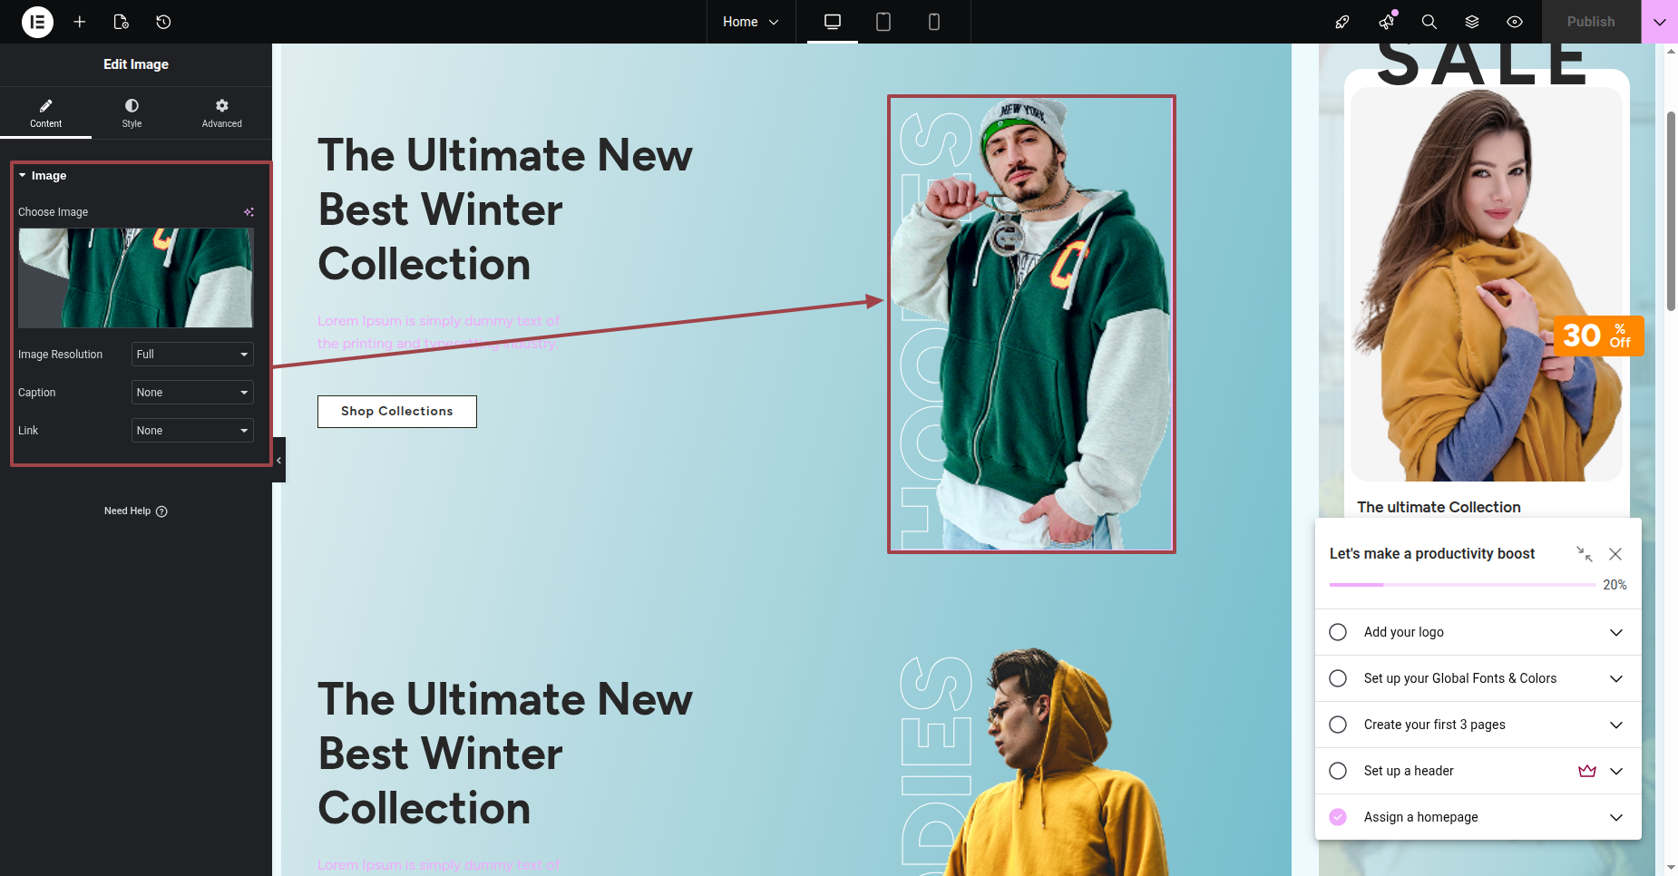Toggle the 'Assign a homepage' checkmark
Viewport: 1678px width, 876px height.
pyautogui.click(x=1338, y=817)
